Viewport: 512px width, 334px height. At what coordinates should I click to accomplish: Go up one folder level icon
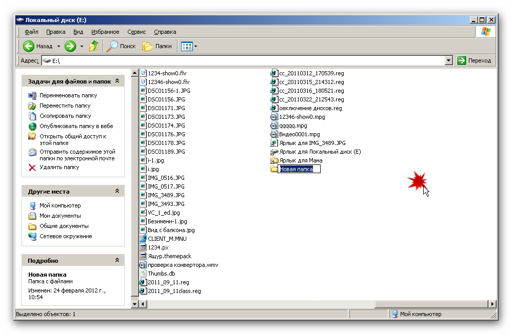pyautogui.click(x=94, y=46)
